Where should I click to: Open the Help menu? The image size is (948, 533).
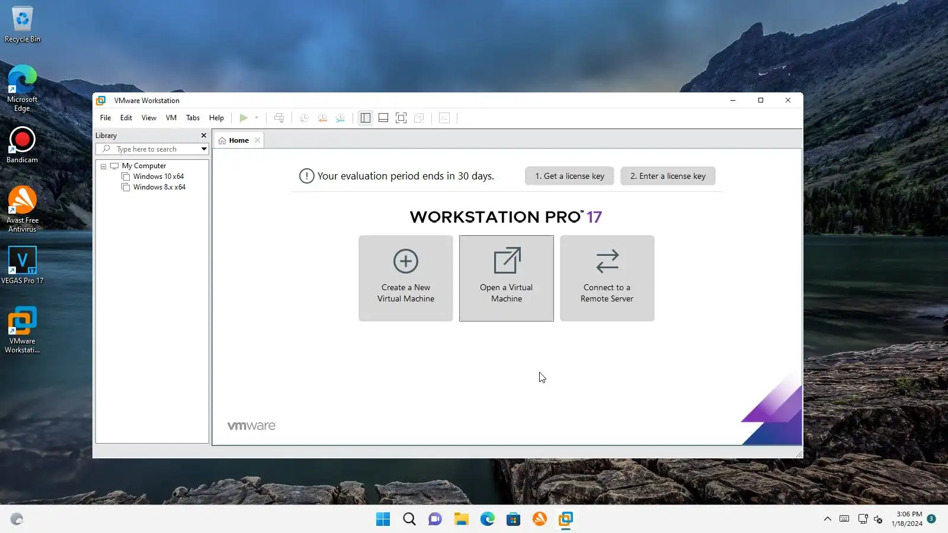click(x=216, y=118)
